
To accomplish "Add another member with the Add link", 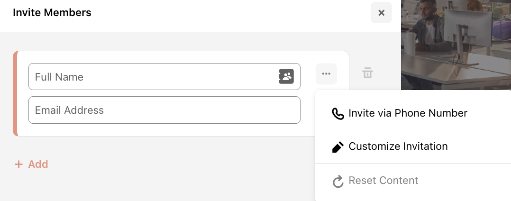I will point(32,164).
